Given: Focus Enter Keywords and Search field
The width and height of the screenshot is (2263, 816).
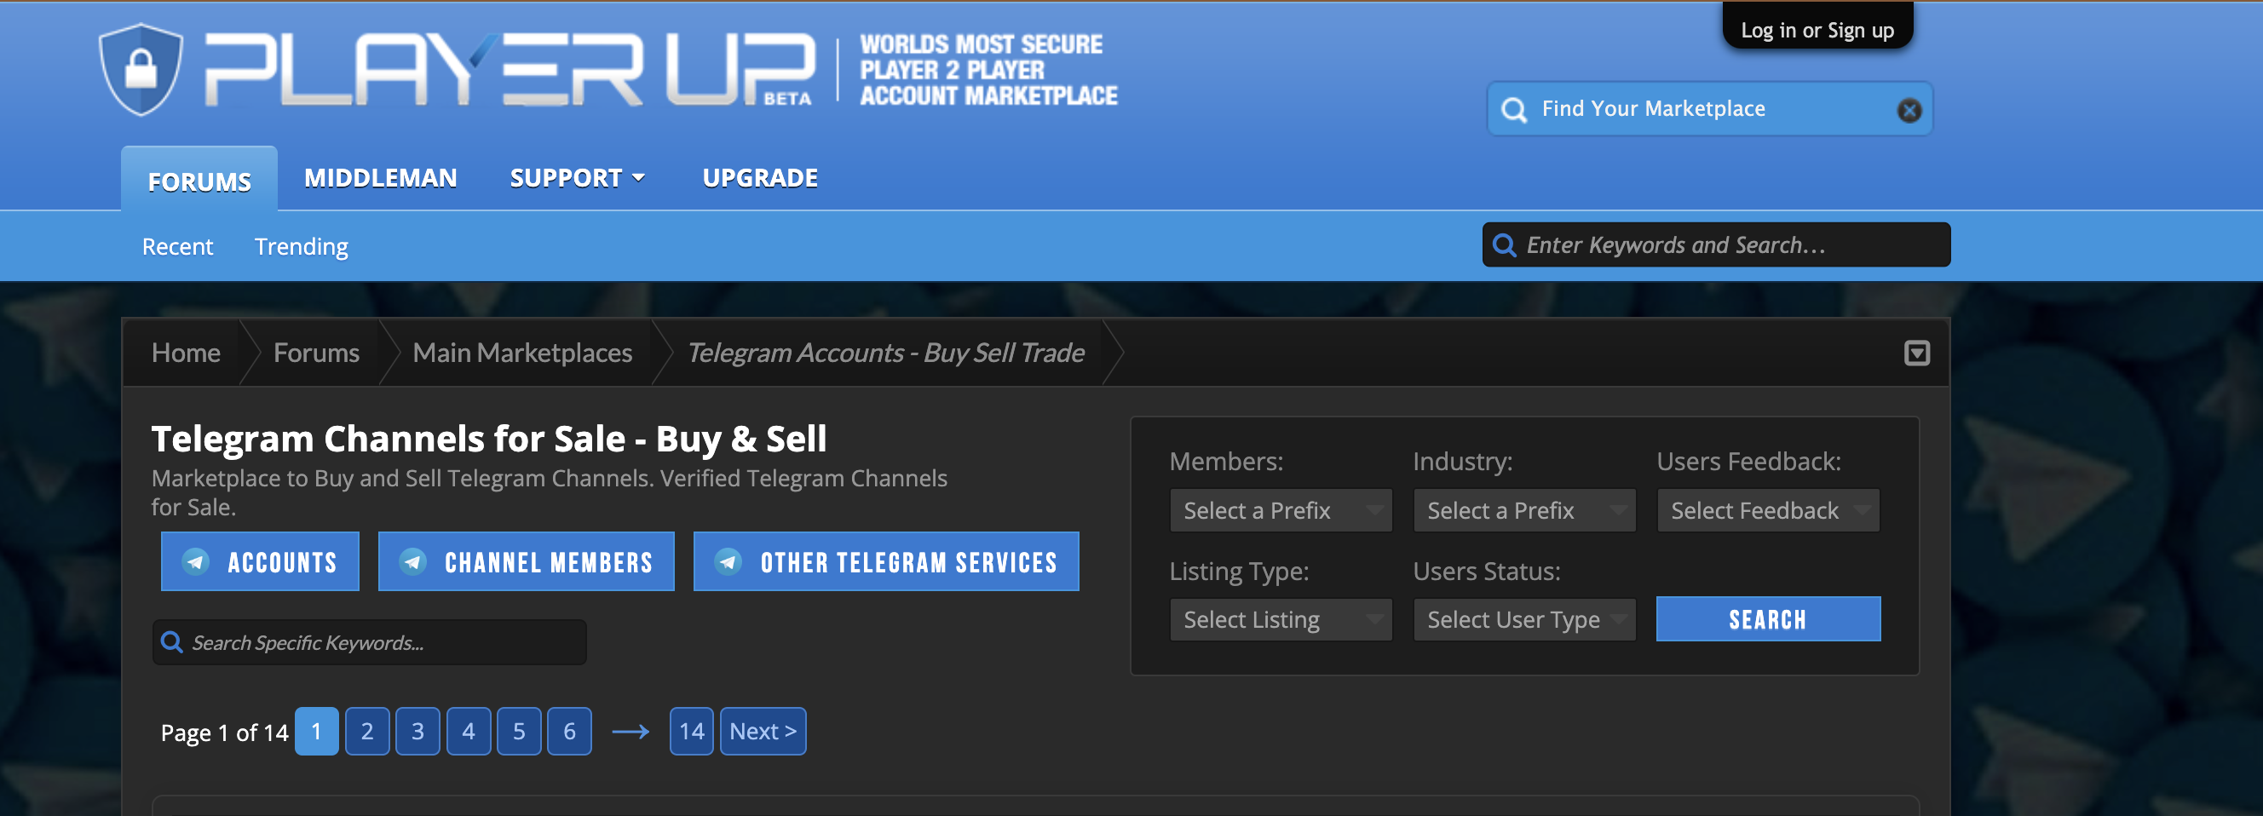Looking at the screenshot, I should [x=1716, y=245].
